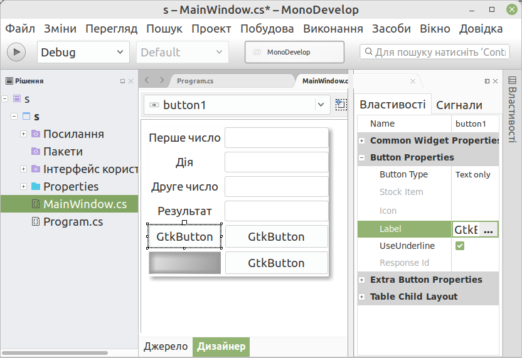The width and height of the screenshot is (522, 358).
Task: Select the Пакети folder icon
Action: click(36, 151)
